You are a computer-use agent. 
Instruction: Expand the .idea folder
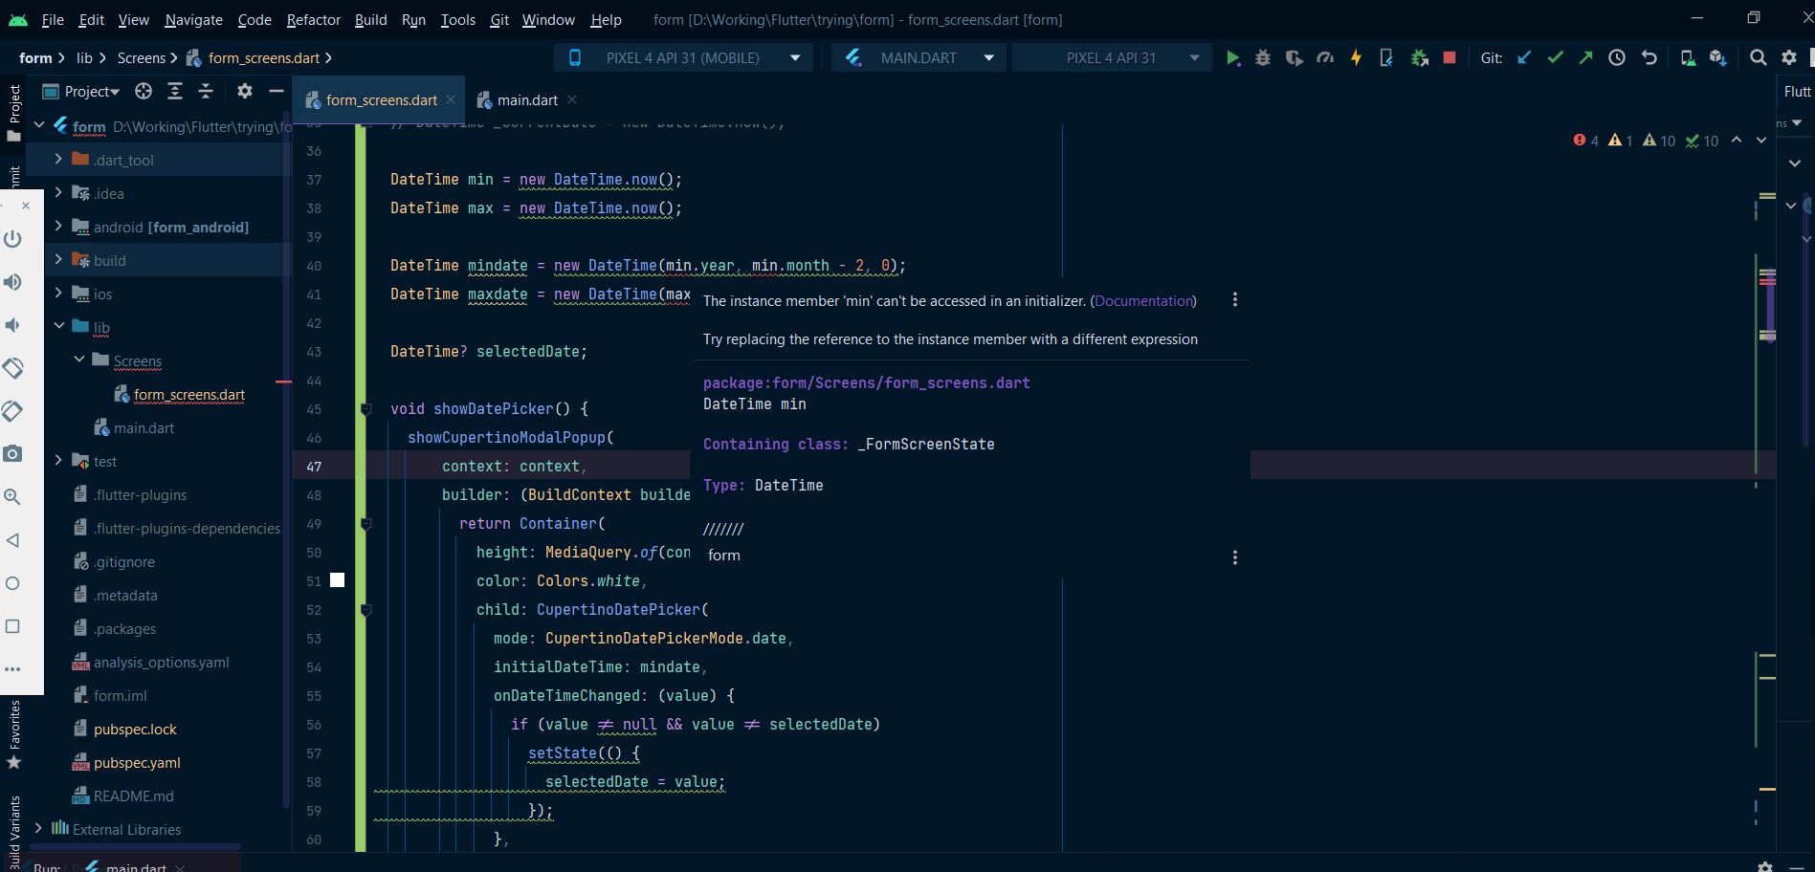[x=58, y=193]
